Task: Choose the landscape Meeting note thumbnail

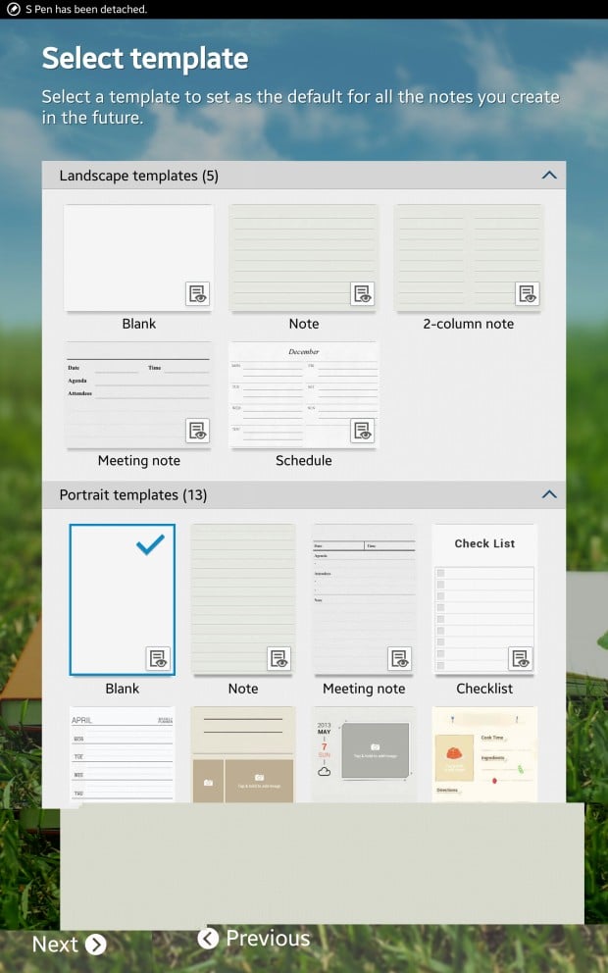Action: 139,394
